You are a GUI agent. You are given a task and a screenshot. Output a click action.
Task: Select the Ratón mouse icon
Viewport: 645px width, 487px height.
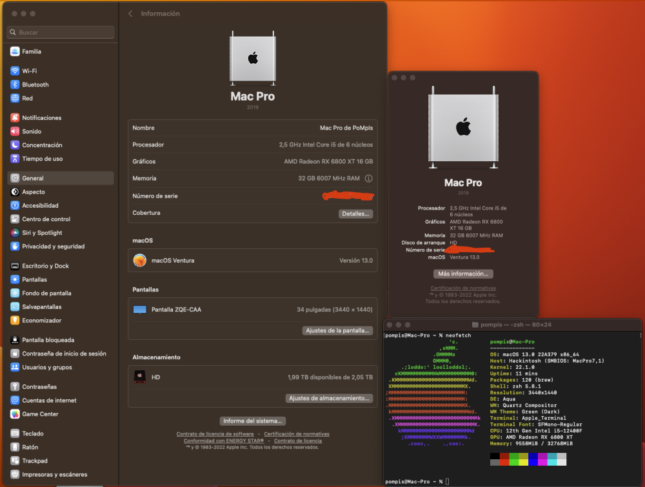click(15, 447)
